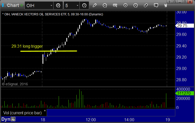Open the OIH symbol dropdown arrow
Screen dimensions: 195x123
click(x=51, y=5)
